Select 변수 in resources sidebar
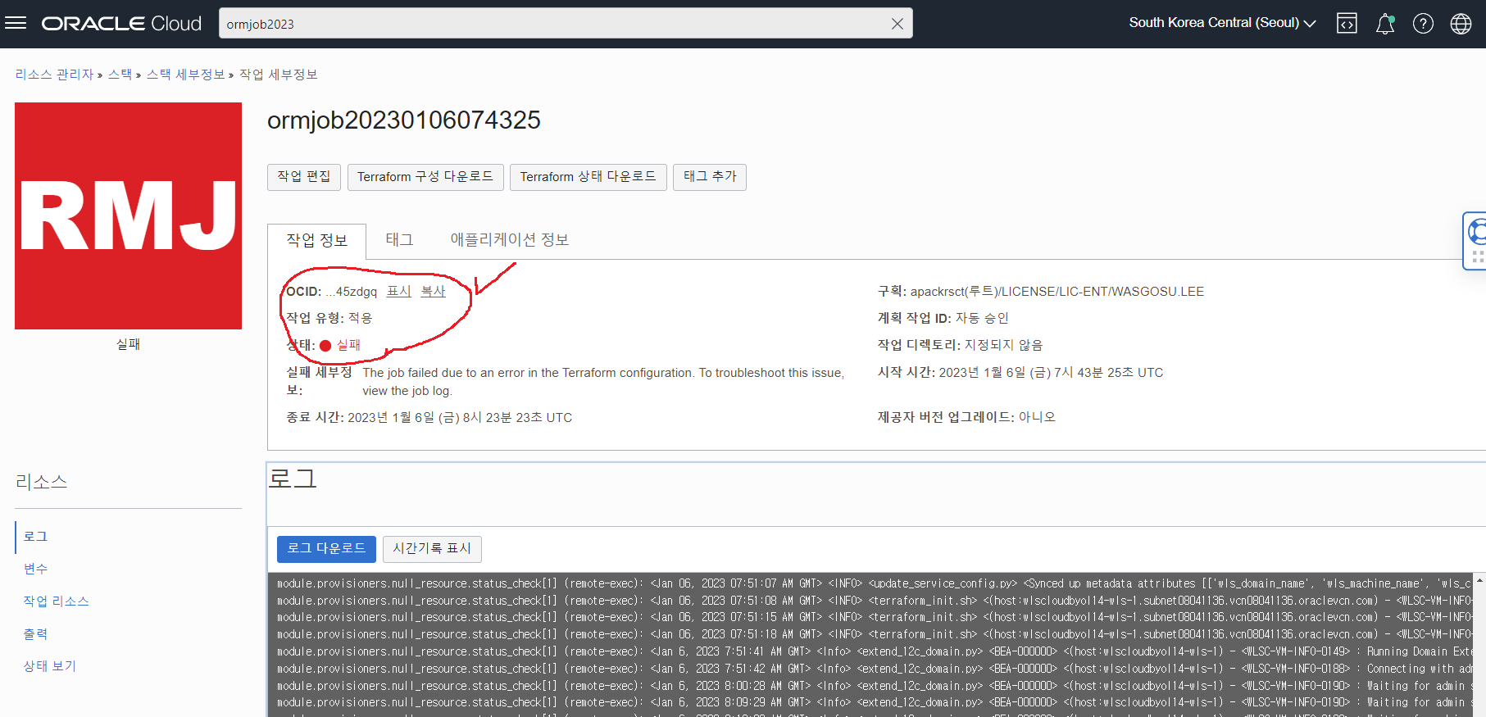The width and height of the screenshot is (1486, 717). coord(36,569)
